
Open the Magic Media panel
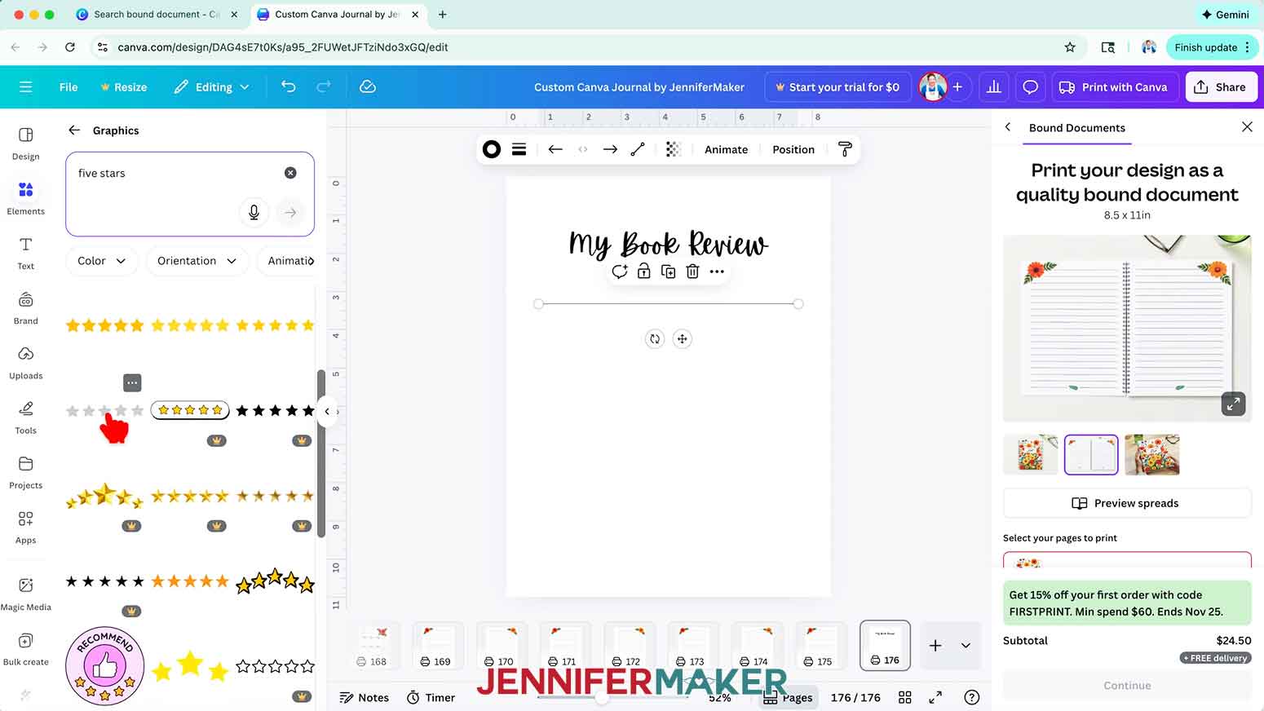[x=25, y=594]
